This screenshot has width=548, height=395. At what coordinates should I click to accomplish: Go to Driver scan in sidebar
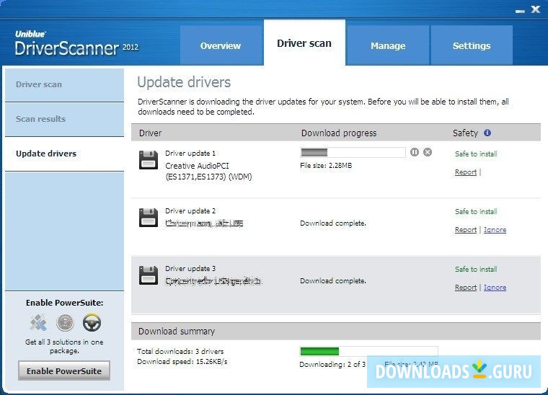64,84
